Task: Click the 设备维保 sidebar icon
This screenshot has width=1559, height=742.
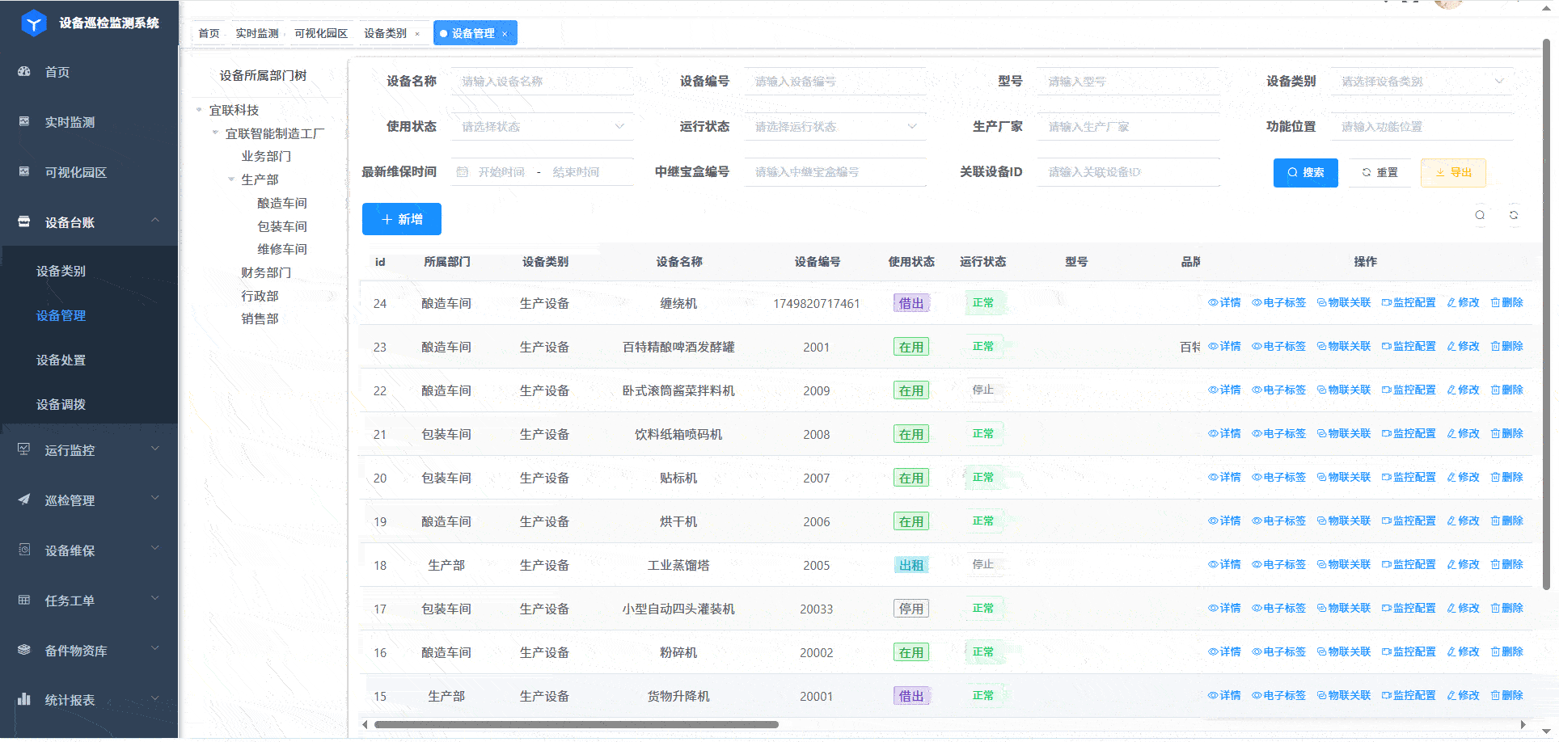Action: point(24,550)
